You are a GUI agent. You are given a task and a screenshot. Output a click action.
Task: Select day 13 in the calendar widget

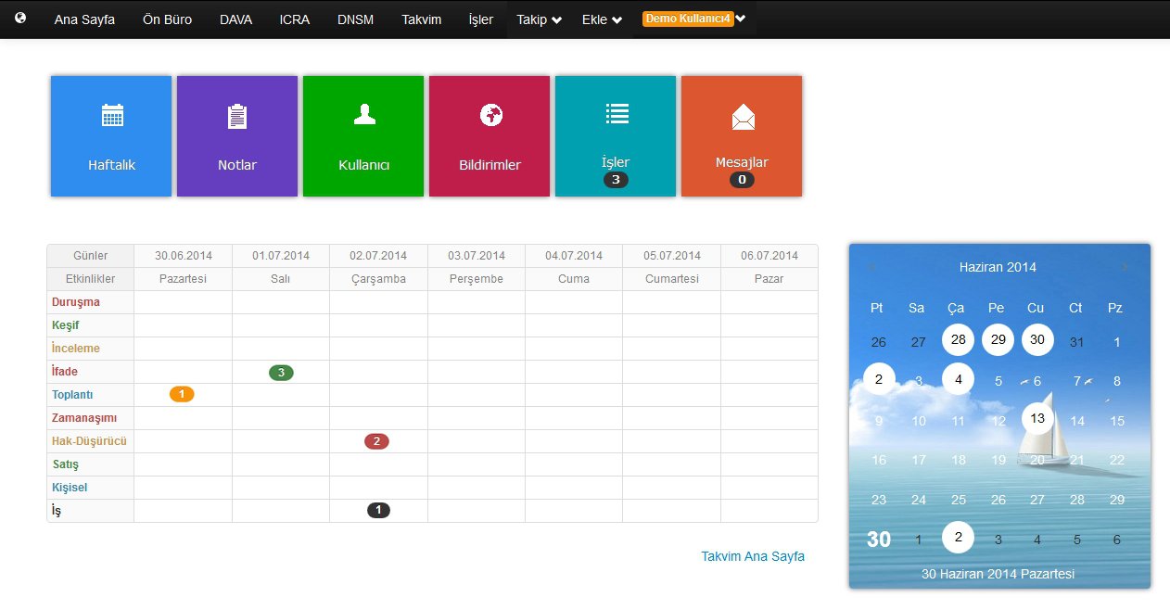point(1037,418)
